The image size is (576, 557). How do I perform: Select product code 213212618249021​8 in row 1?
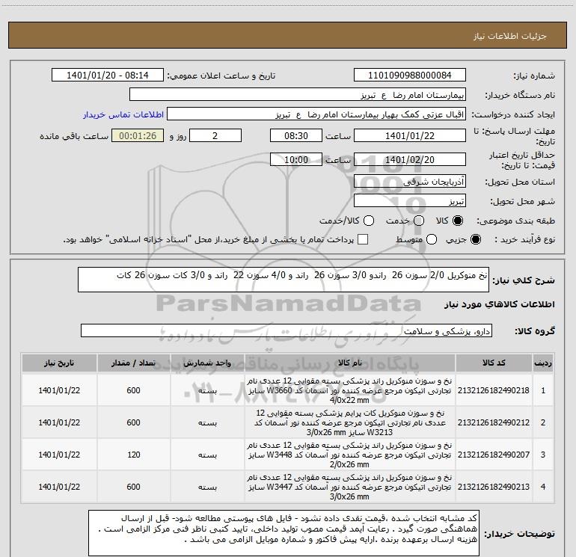coord(494,390)
